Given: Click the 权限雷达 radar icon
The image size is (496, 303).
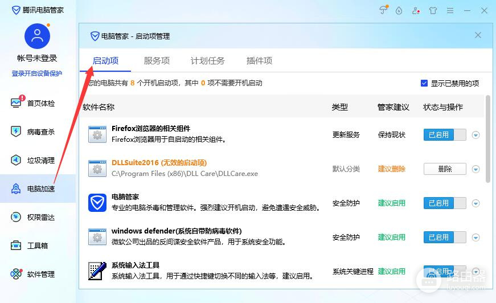Looking at the screenshot, I should (x=16, y=217).
